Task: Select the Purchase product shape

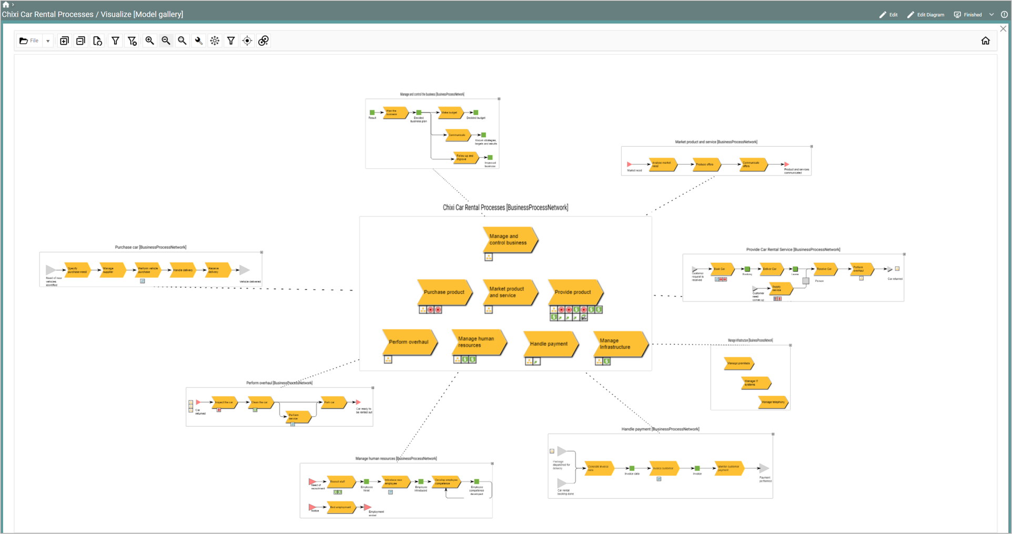Action: [444, 292]
